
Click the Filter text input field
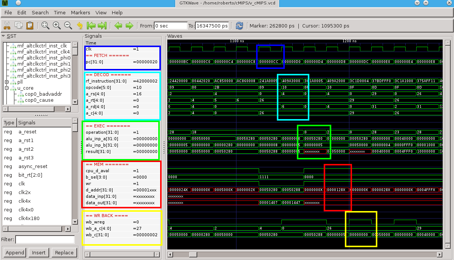tap(45, 240)
